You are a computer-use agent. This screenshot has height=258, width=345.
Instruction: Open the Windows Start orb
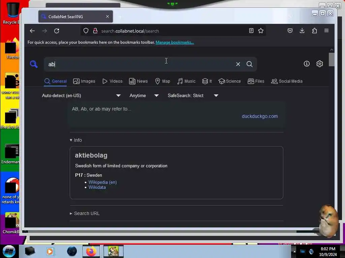(9, 251)
